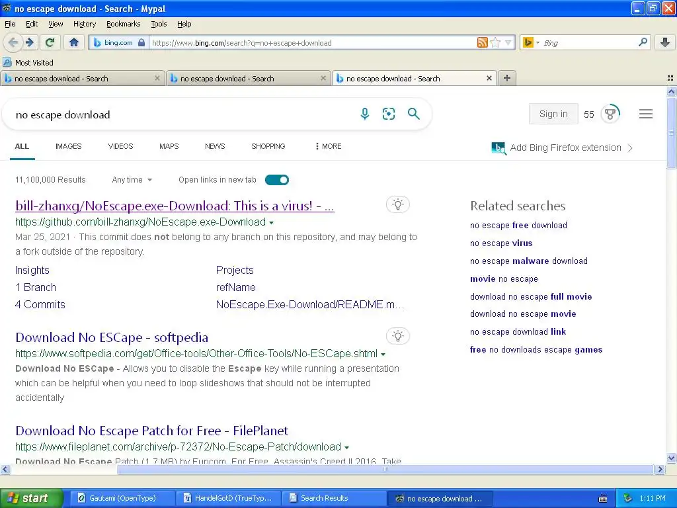The height and width of the screenshot is (508, 677).
Task: Open the View menu
Action: tap(56, 24)
